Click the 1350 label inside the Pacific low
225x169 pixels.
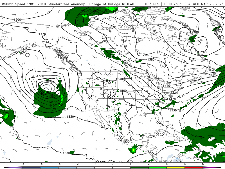pyautogui.click(x=52, y=97)
